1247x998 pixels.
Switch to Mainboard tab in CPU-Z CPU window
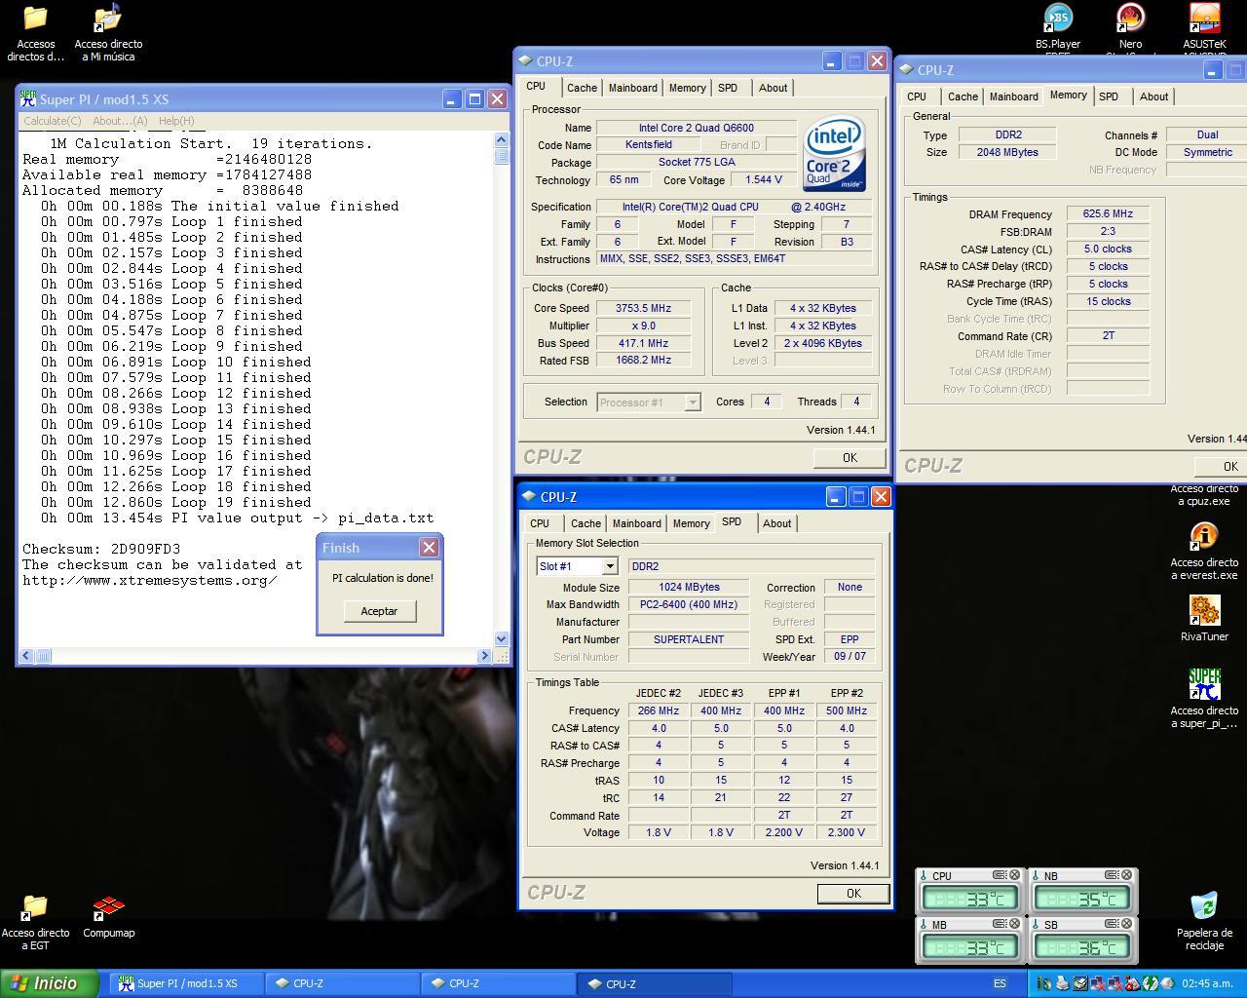[x=633, y=88]
